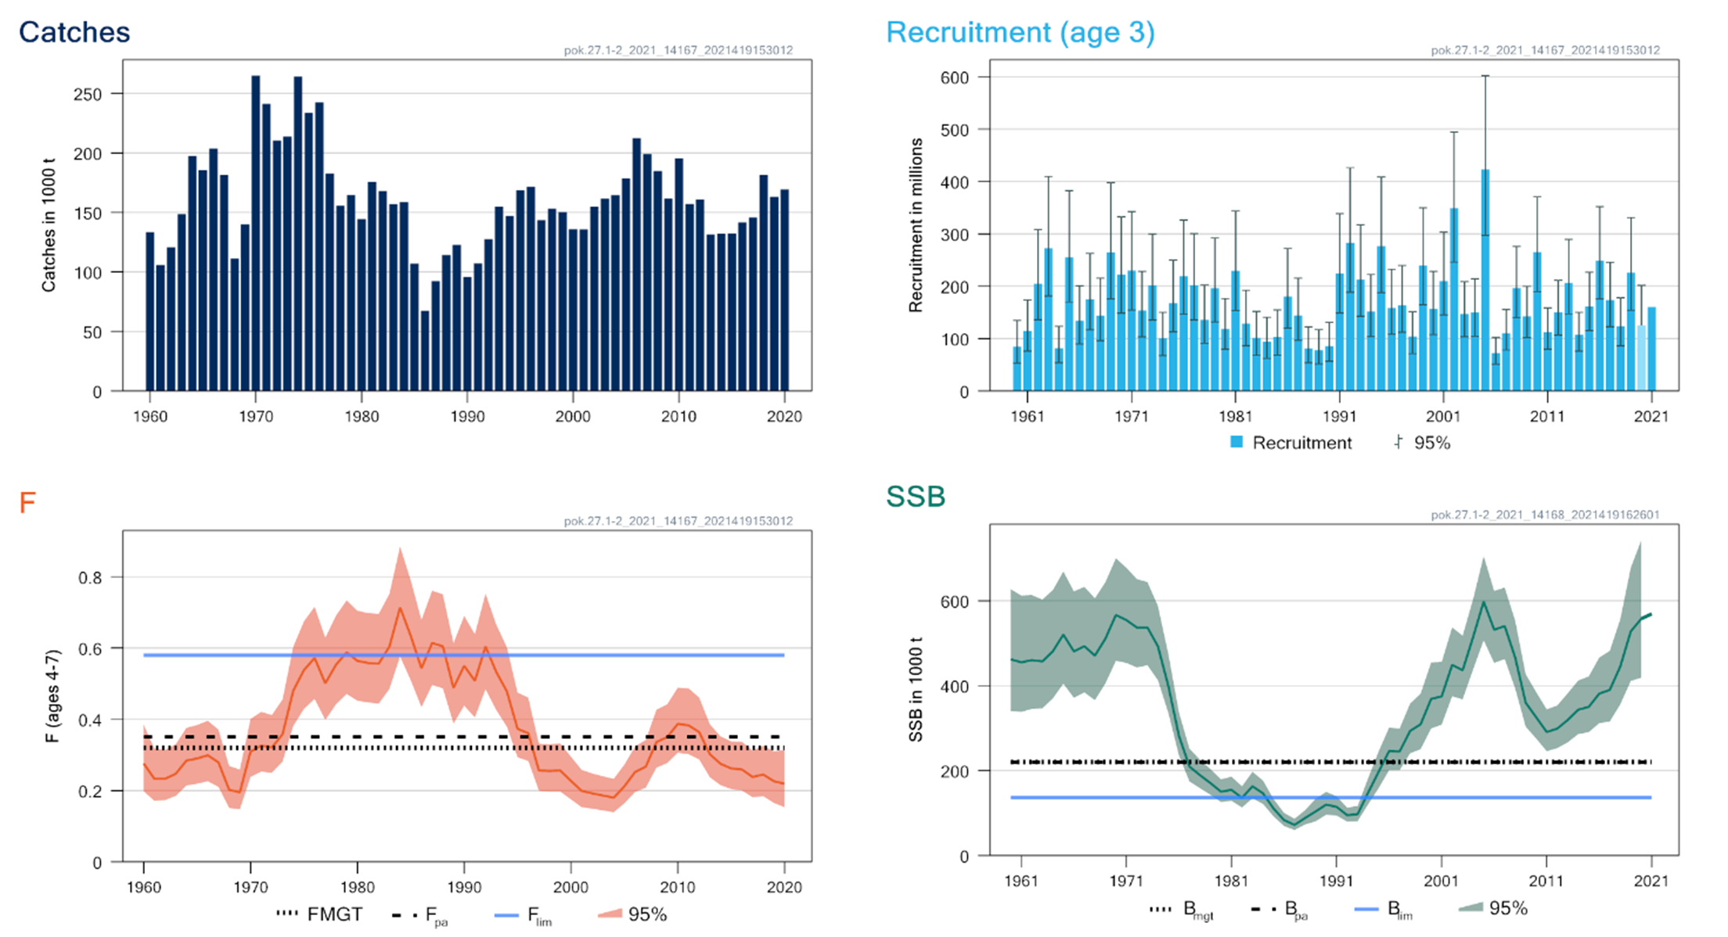Screen dimensions: 1728x937
Task: Click the blue Blim legend line icon
Action: [1366, 909]
